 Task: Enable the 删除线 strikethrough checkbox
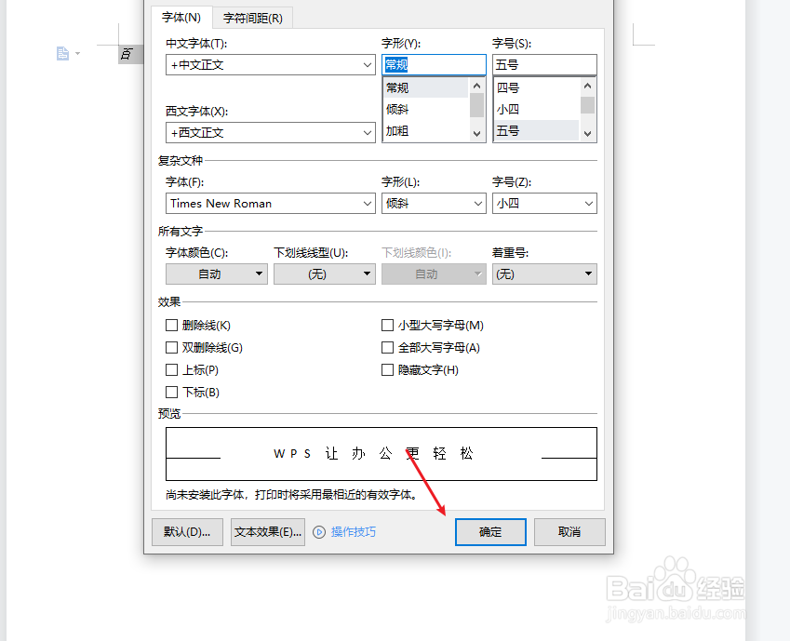172,326
